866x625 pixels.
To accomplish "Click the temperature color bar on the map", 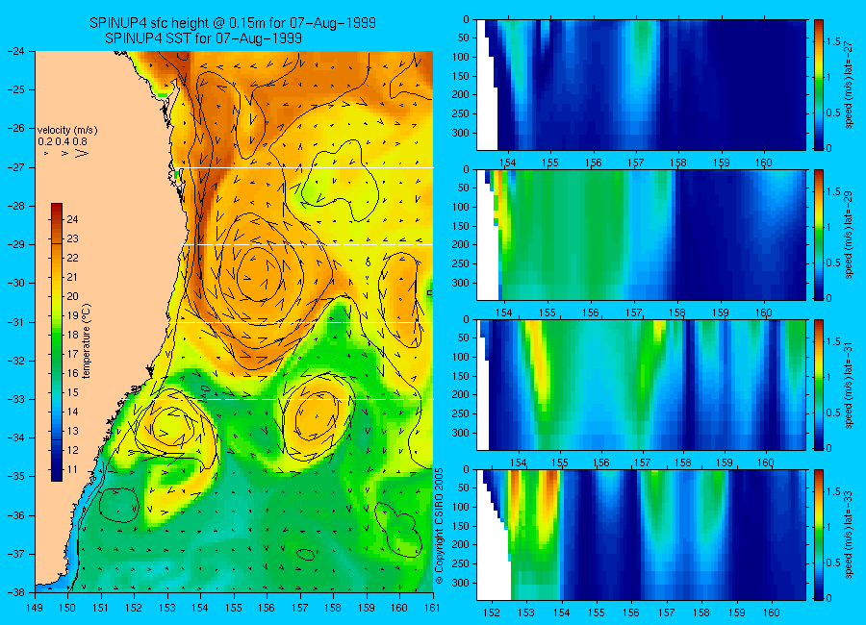I will tap(57, 342).
